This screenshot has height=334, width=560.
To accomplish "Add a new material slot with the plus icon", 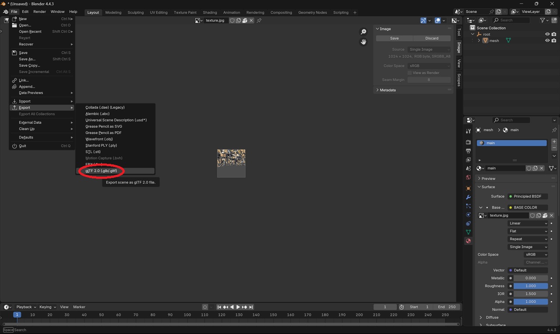I will (554, 142).
